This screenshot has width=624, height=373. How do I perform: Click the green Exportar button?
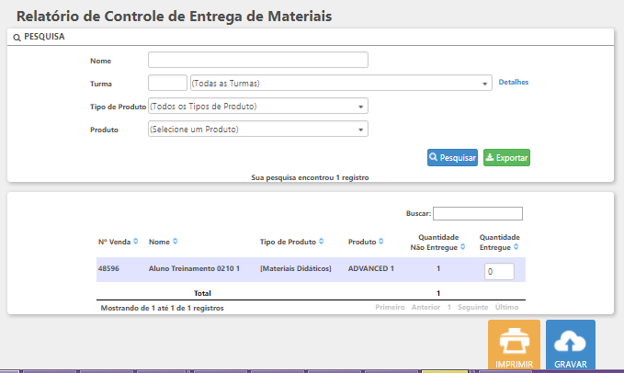point(506,157)
